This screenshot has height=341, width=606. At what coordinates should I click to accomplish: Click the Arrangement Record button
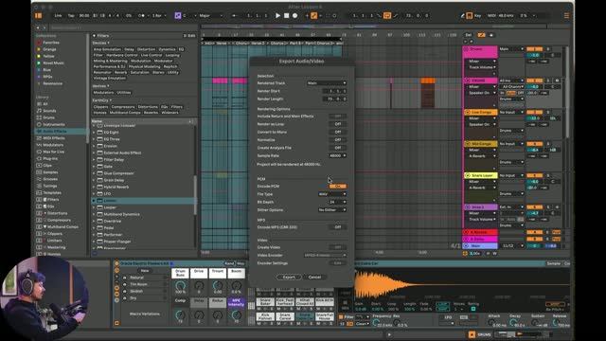click(x=294, y=15)
